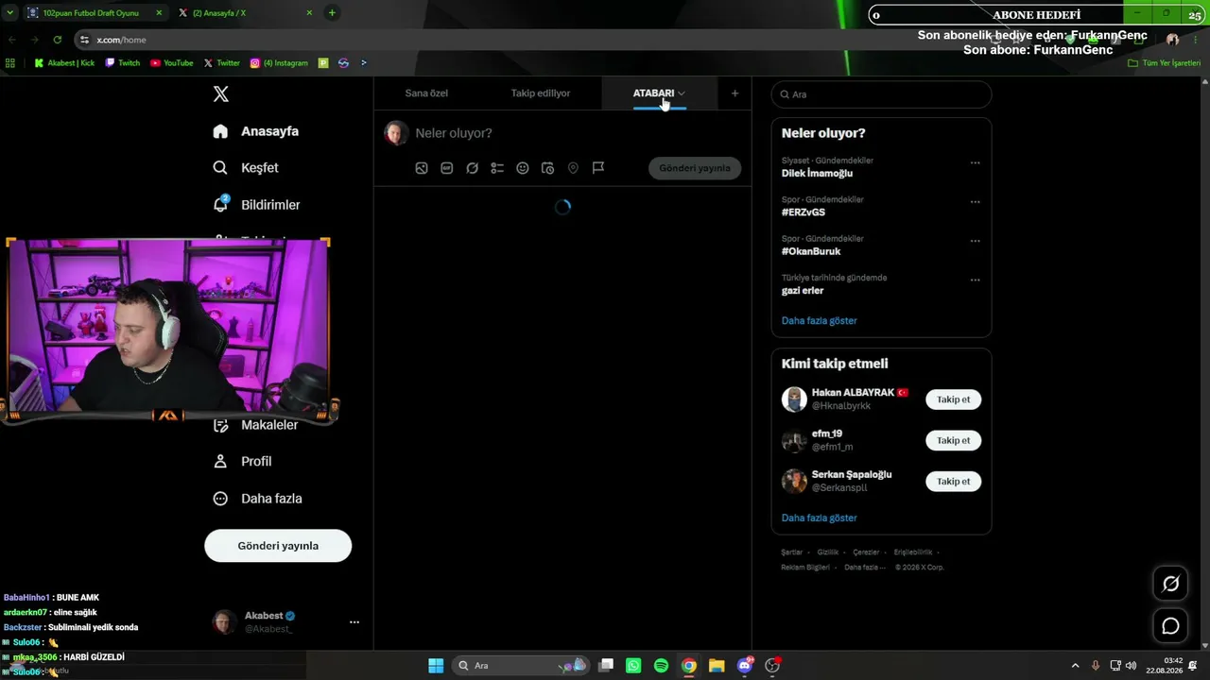Open site information icon in address bar

[85, 40]
